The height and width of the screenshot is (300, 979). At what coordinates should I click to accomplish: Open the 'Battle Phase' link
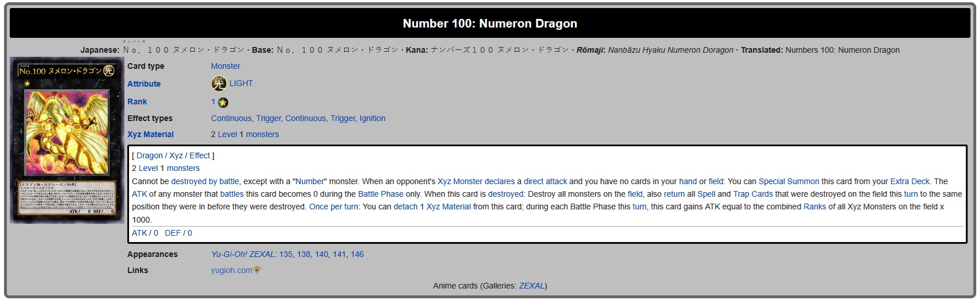coord(381,194)
